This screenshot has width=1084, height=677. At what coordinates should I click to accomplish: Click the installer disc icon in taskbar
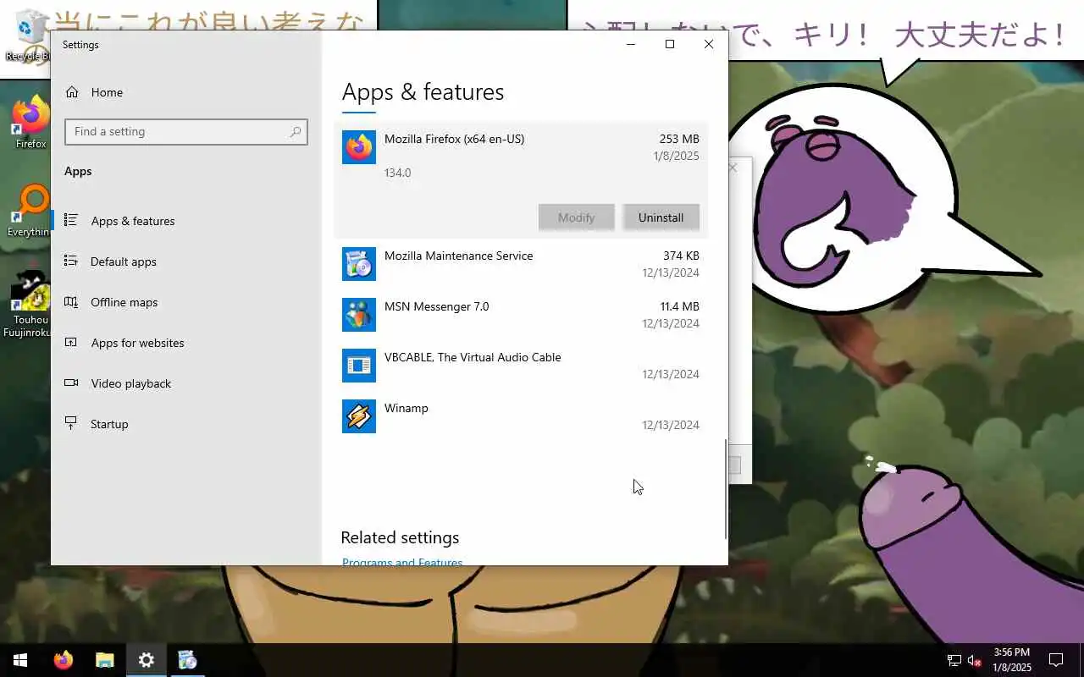[187, 660]
